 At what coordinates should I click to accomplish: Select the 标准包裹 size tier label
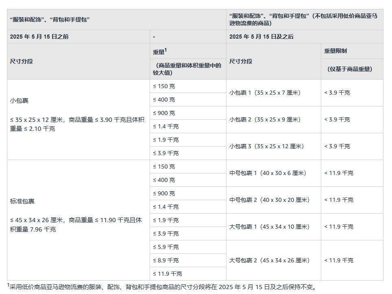[22, 201]
